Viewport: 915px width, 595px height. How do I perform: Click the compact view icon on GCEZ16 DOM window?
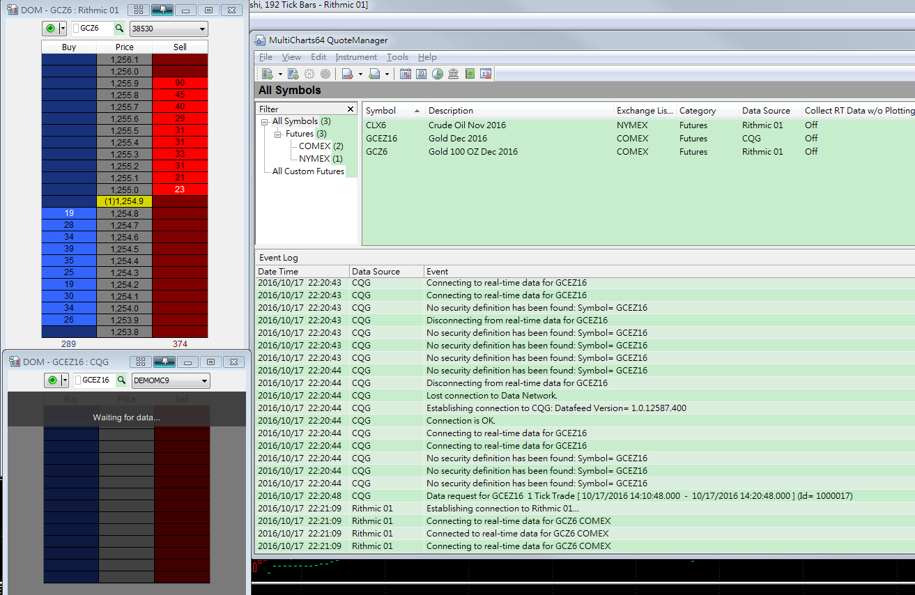point(141,362)
